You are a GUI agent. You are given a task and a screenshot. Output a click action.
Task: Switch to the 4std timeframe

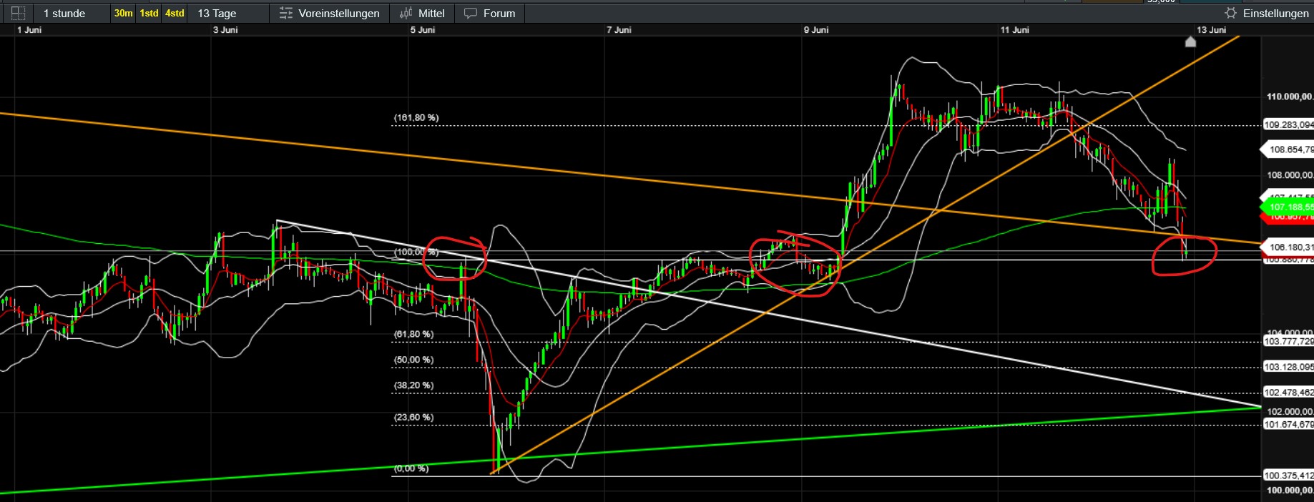pyautogui.click(x=175, y=13)
